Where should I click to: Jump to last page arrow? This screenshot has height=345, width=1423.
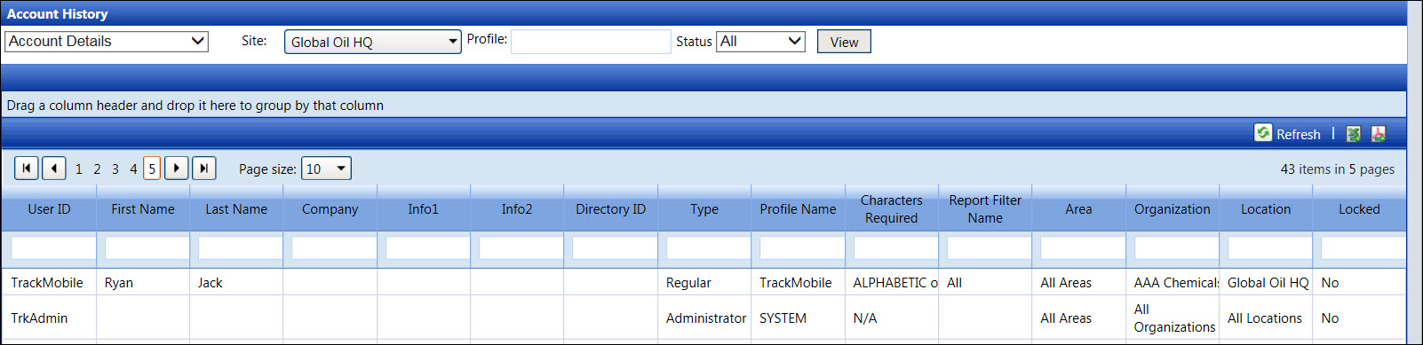tap(204, 168)
